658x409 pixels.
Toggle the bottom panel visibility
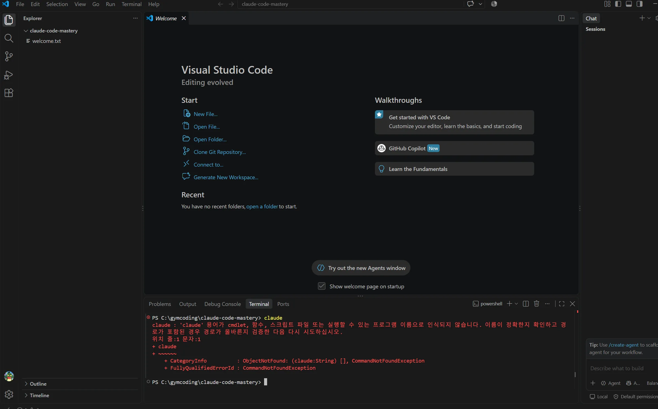(x=629, y=4)
